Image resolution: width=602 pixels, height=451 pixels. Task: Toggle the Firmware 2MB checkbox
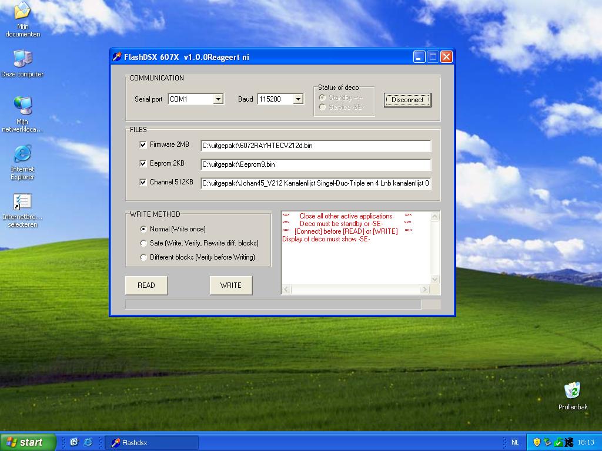pos(143,144)
